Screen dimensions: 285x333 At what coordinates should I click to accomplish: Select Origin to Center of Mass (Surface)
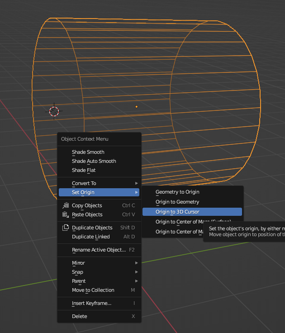[192, 222]
